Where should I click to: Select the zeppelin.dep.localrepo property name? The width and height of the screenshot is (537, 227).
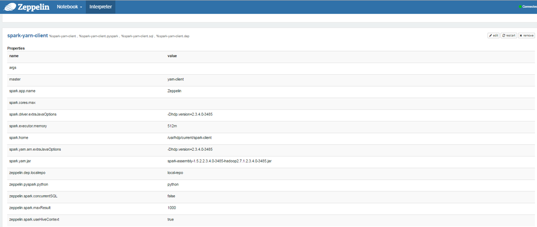pyautogui.click(x=27, y=173)
